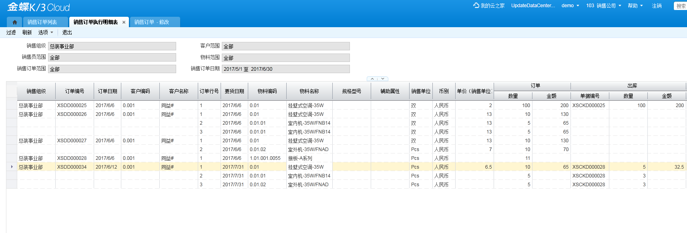Image resolution: width=687 pixels, height=233 pixels.
Task: Expand the demo user dropdown
Action: click(570, 6)
